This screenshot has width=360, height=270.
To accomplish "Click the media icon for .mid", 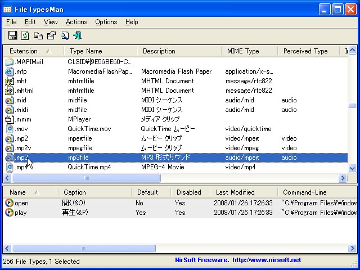I will tap(9, 100).
